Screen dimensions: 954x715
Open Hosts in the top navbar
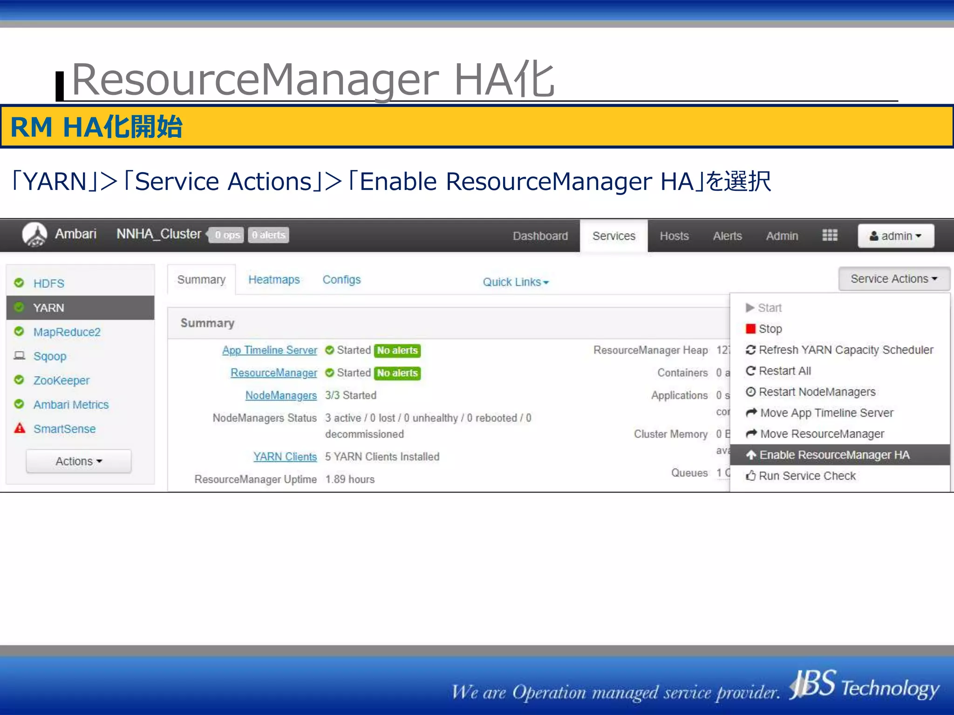click(674, 236)
